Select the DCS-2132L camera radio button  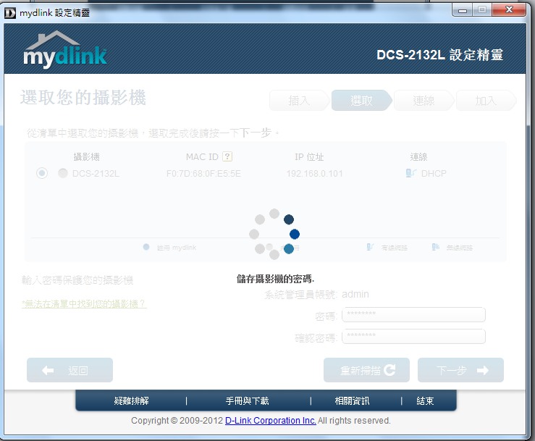pyautogui.click(x=42, y=173)
